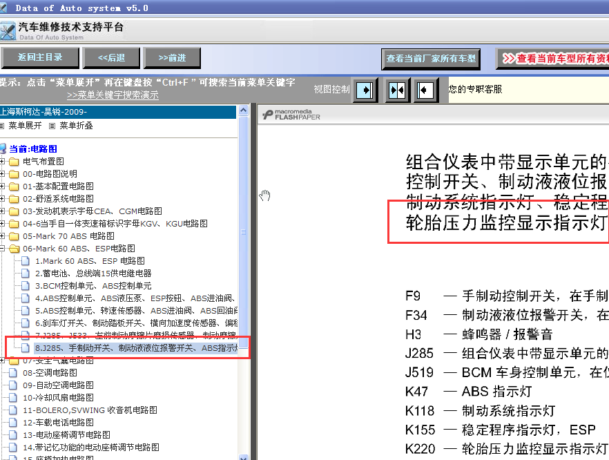
Task: Click page icon of 4.ABS控制单元 item
Action: coord(26,298)
